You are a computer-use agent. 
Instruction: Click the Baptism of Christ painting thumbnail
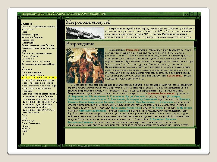85,66
